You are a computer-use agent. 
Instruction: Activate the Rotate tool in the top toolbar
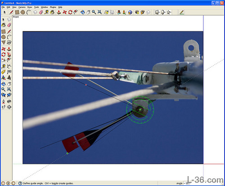(70, 12)
